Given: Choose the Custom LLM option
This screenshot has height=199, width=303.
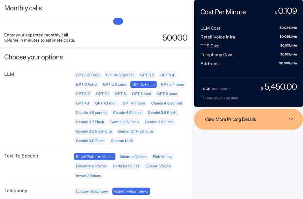Looking at the screenshot, I should tap(122, 141).
